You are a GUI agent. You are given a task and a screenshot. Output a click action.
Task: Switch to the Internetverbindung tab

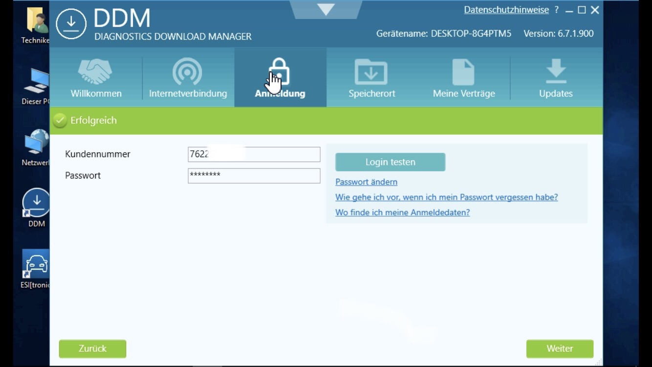coord(188,78)
